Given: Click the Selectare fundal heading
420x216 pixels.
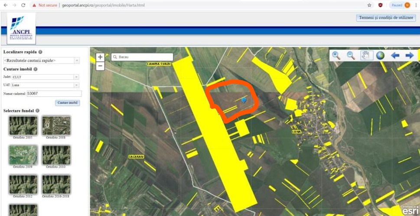Looking at the screenshot, I should point(19,111).
